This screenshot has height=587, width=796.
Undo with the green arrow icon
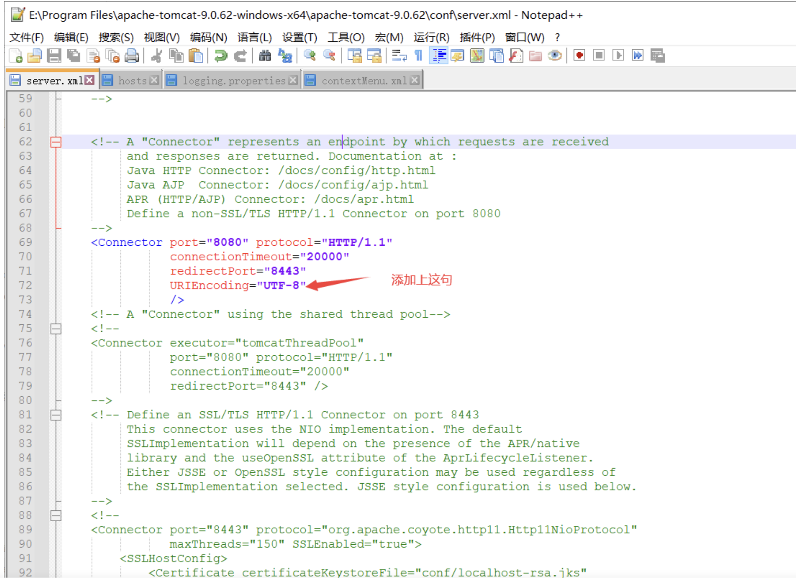221,56
